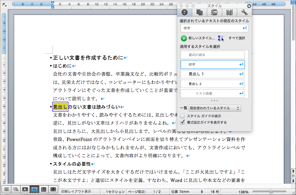The image size is (296, 195).
Task: Click the green plus New Style icon
Action: 184,38
